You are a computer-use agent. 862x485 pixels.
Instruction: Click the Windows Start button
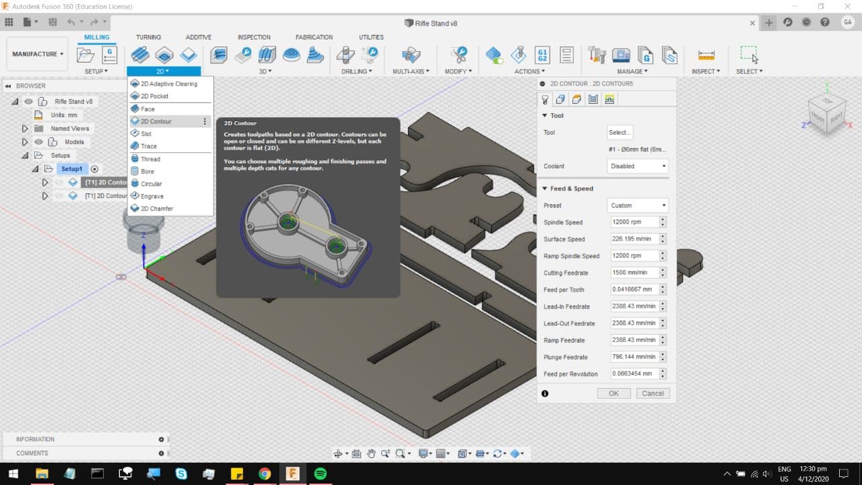[13, 474]
